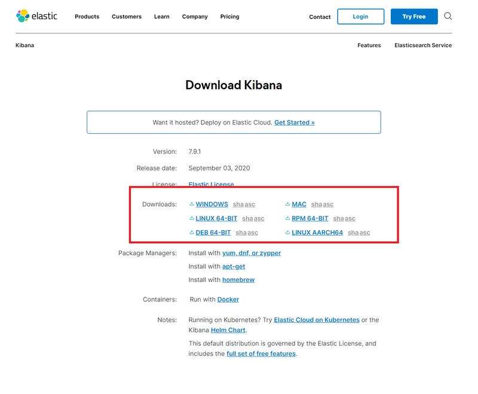Viewport: 478px width, 394px height.
Task: Open the asc link for MAC
Action: tap(328, 204)
